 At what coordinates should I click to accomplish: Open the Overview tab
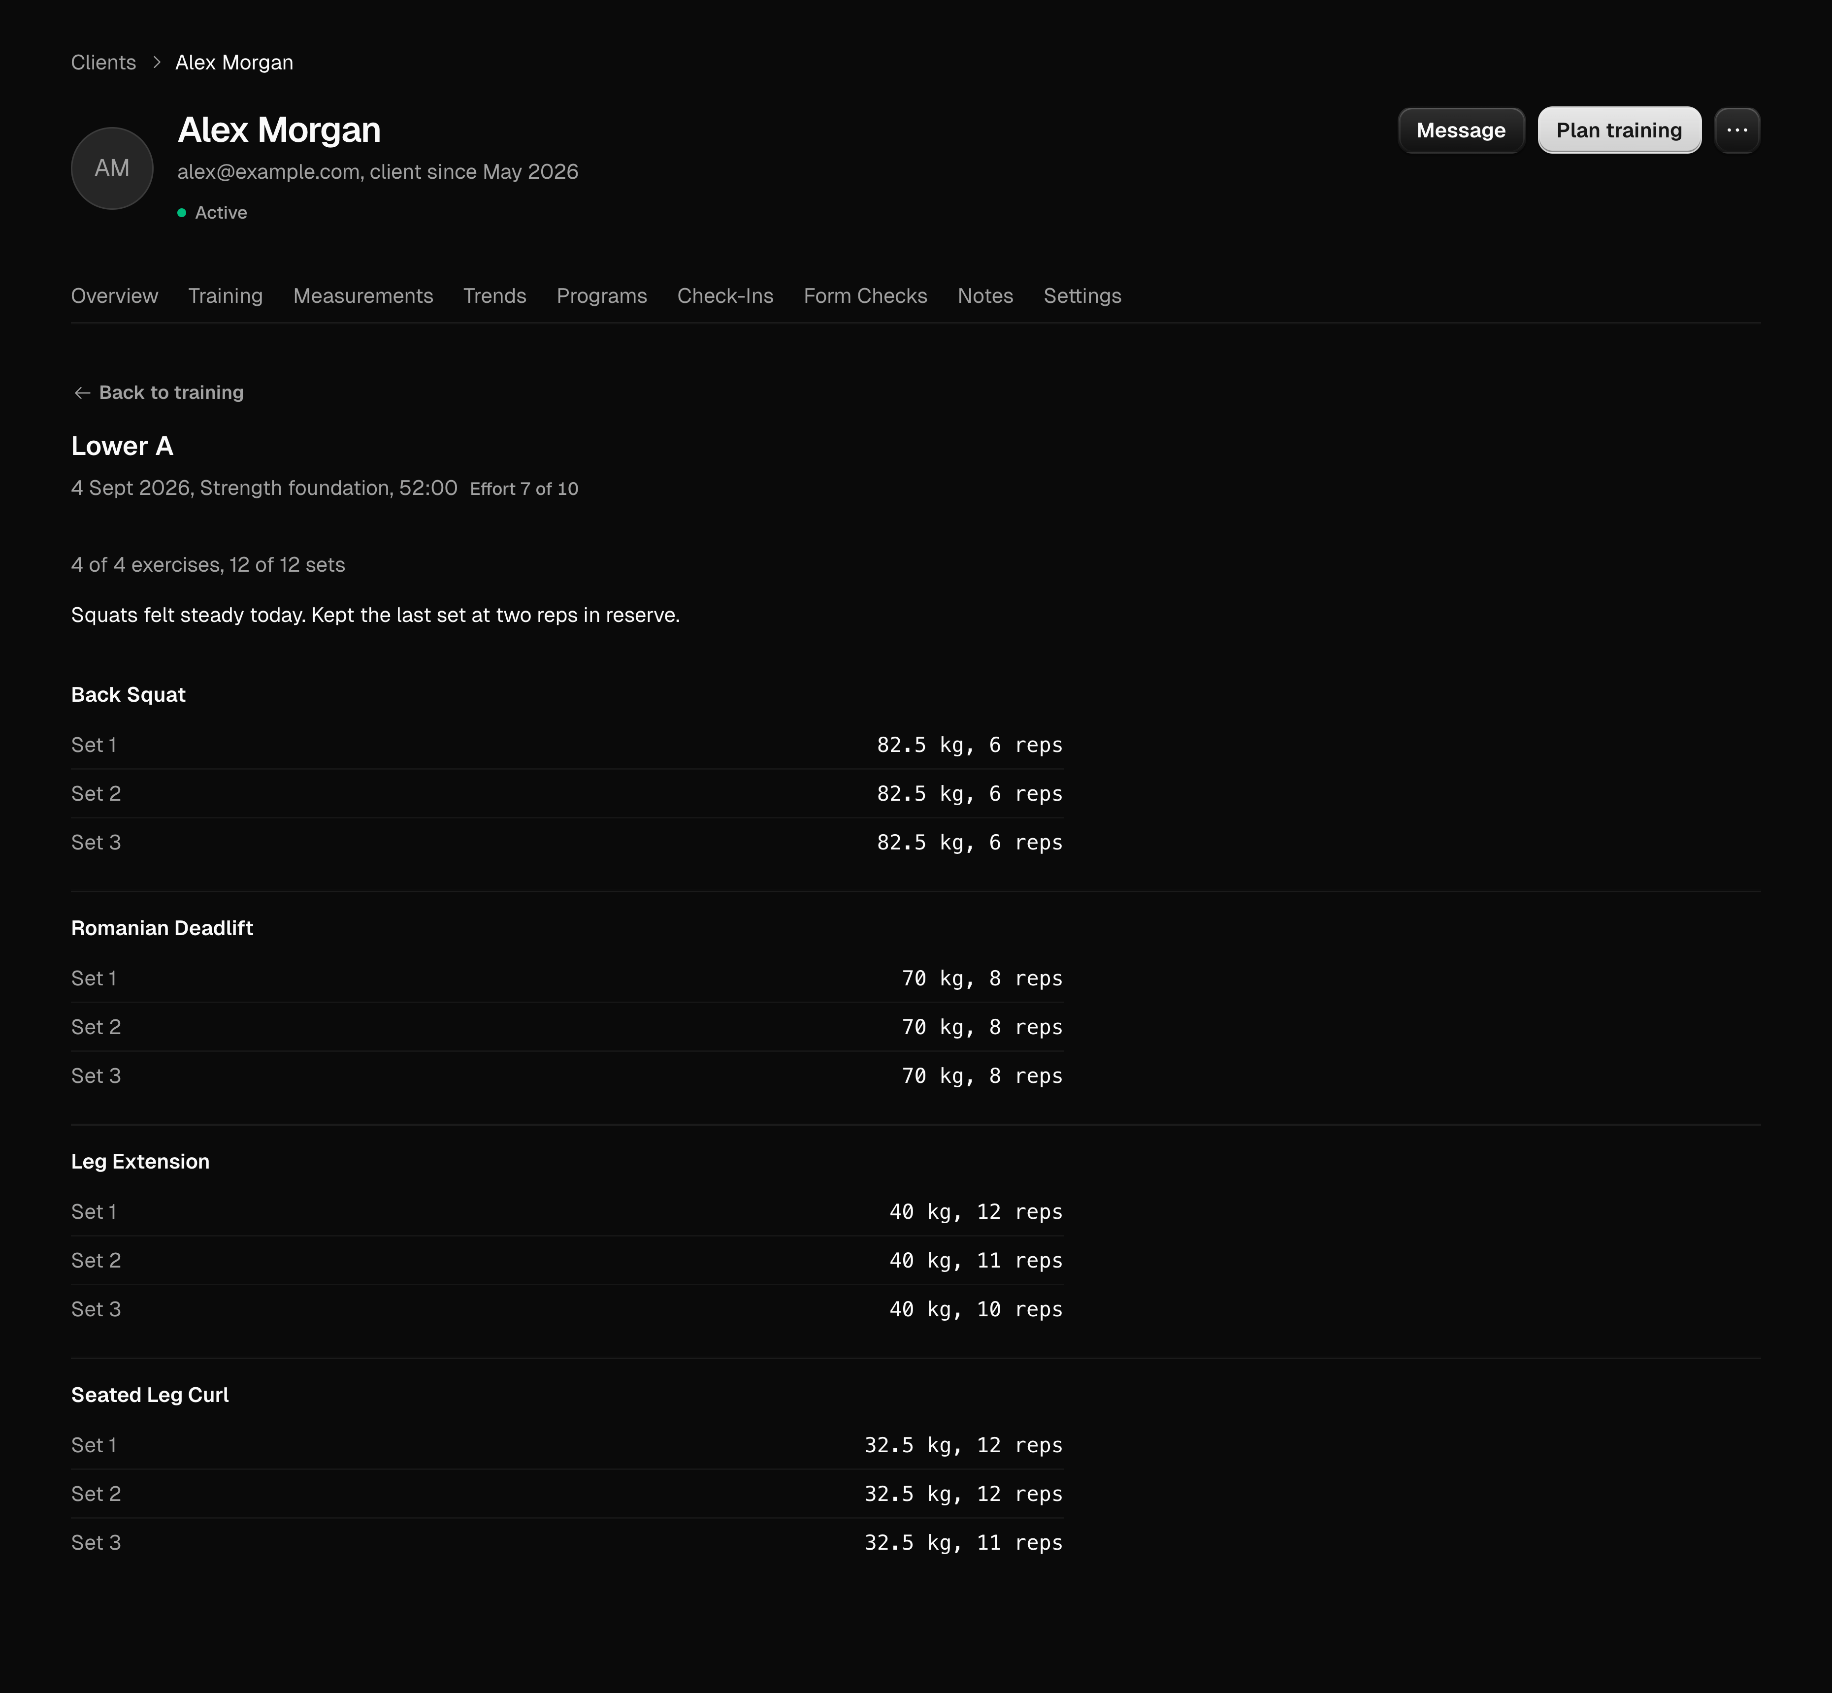(x=114, y=296)
